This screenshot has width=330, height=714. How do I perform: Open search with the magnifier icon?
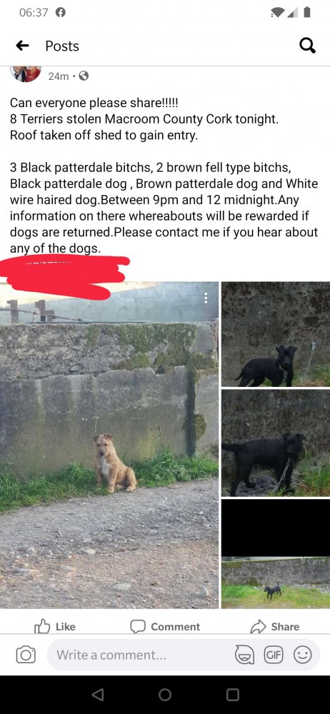click(x=307, y=46)
